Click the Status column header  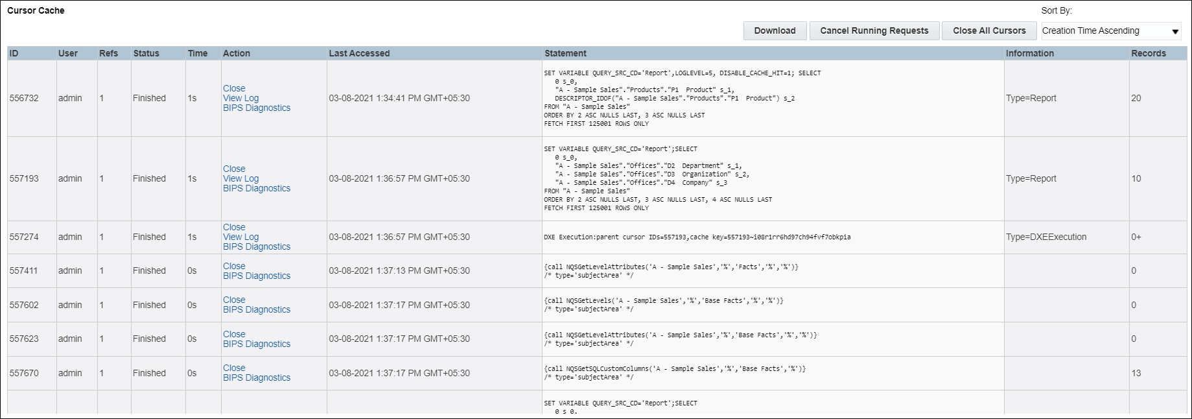158,53
